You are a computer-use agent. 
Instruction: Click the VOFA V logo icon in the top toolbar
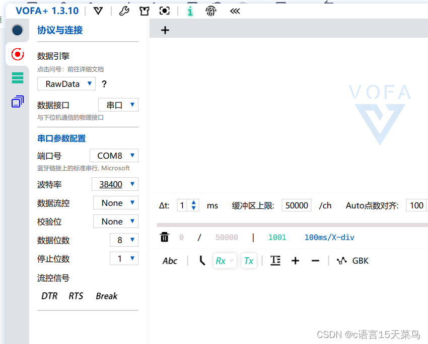point(98,11)
